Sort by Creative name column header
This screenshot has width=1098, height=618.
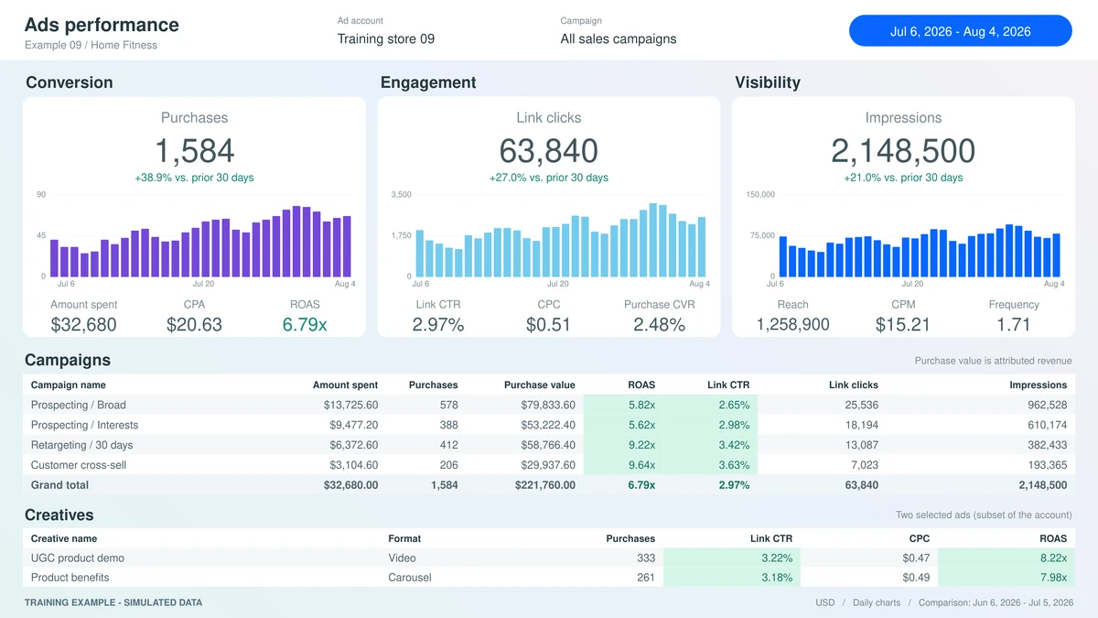[x=64, y=538]
